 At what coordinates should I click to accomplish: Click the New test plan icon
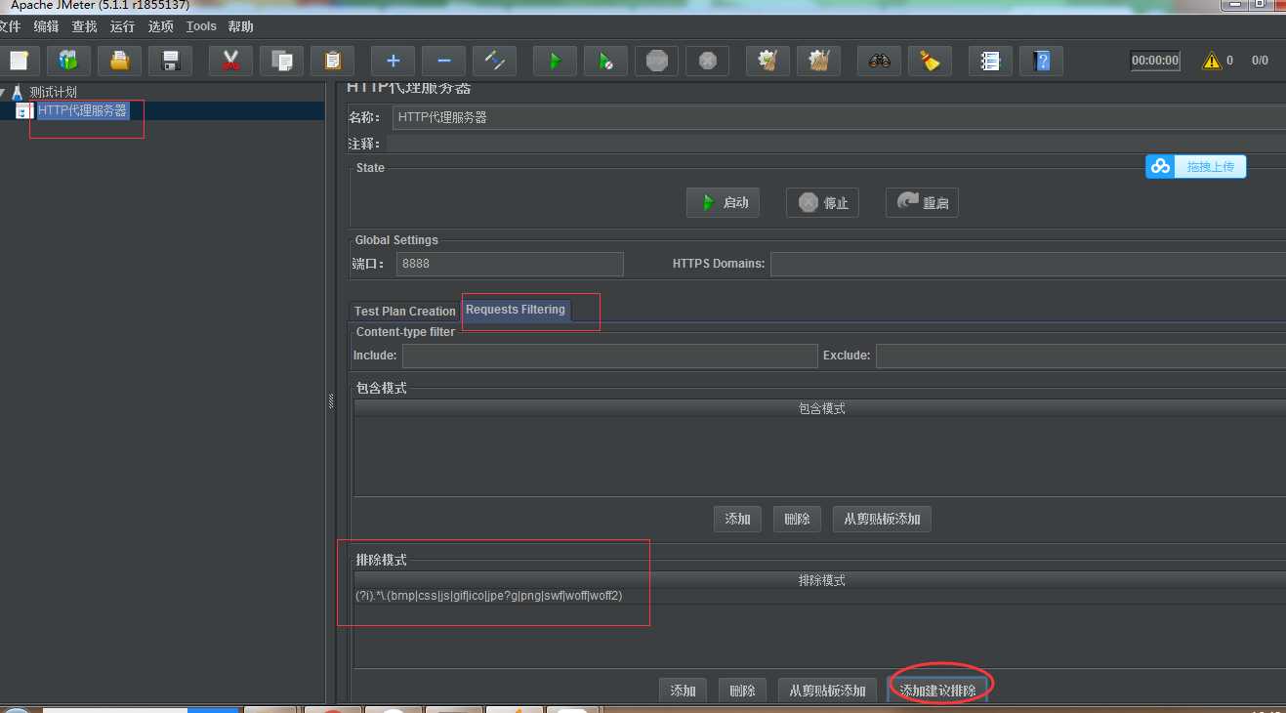click(19, 61)
